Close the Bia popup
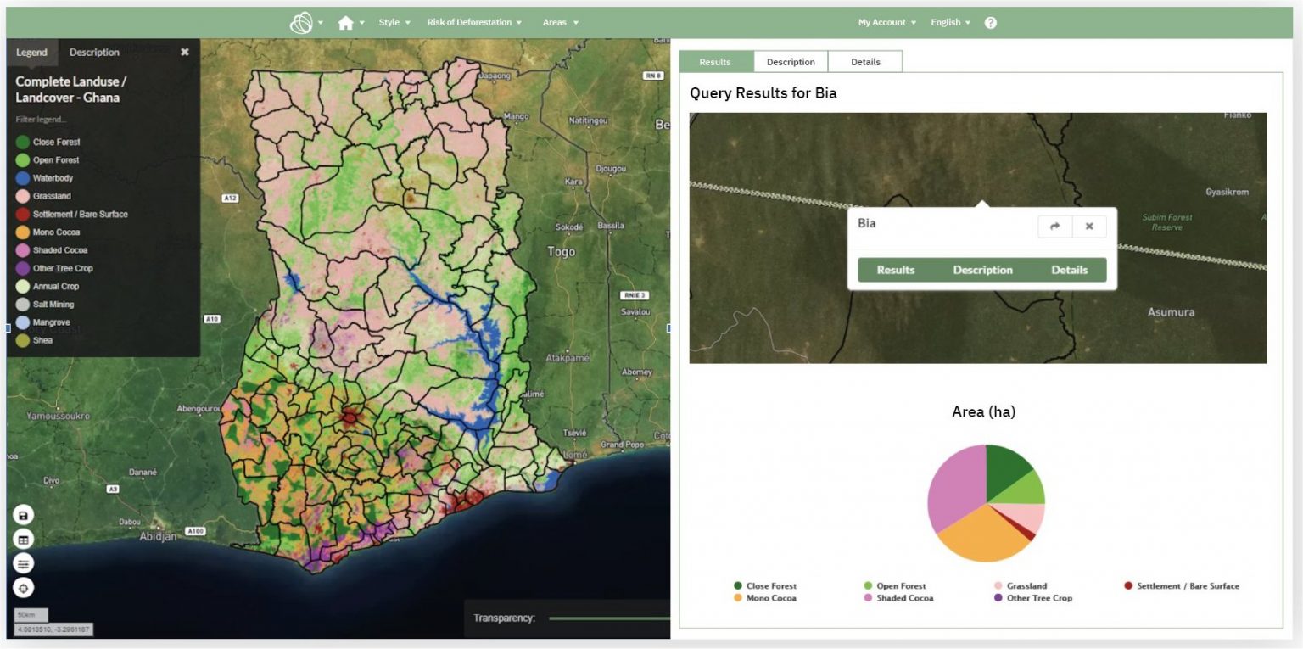1303x649 pixels. (x=1089, y=227)
